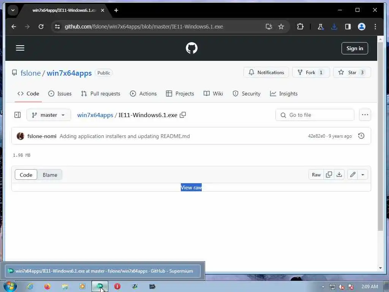Copy file path icon next to IE11-Windows6.1.exe

[x=183, y=115]
